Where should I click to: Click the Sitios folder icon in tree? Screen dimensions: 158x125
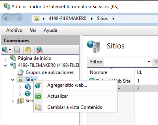tap(20, 80)
